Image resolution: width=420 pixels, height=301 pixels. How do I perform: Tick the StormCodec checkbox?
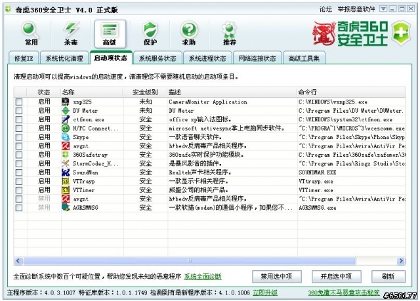tap(19, 164)
